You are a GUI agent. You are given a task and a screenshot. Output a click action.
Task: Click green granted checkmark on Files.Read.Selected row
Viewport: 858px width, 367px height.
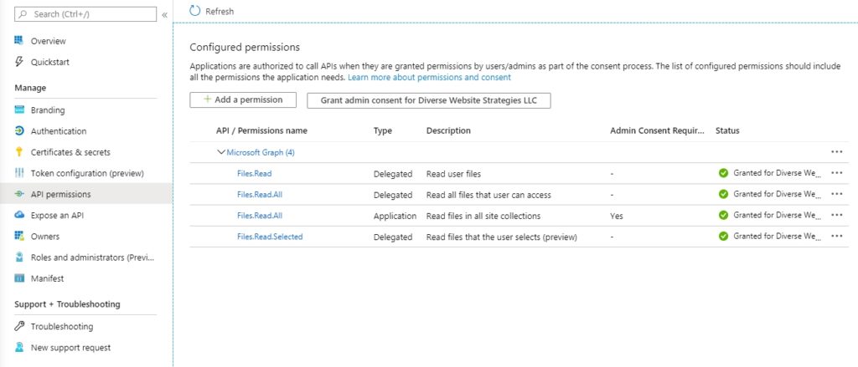pos(723,237)
